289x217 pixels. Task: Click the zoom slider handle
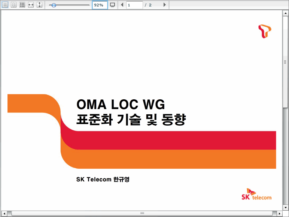tap(54, 5)
